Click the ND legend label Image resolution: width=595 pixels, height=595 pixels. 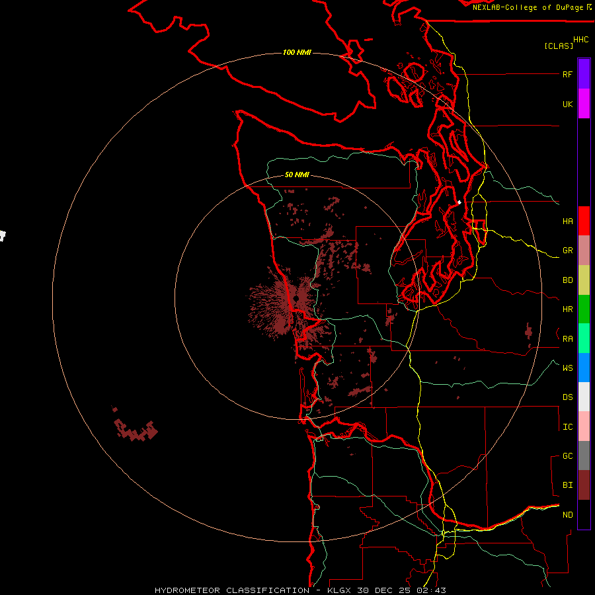point(567,515)
